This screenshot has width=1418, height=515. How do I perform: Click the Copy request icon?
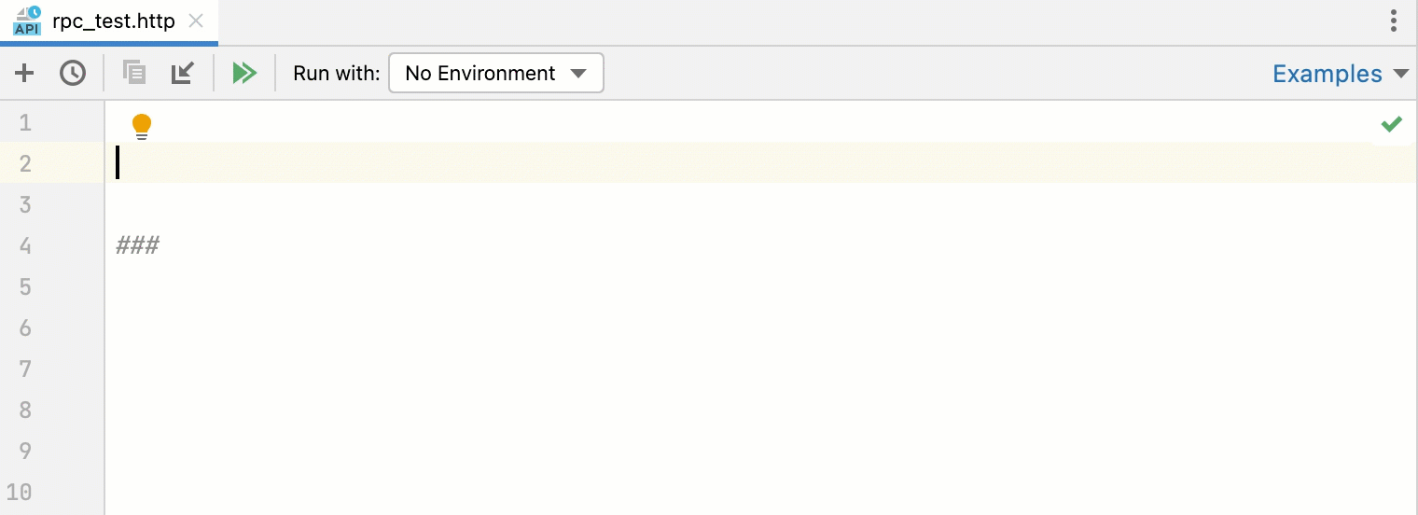click(134, 73)
